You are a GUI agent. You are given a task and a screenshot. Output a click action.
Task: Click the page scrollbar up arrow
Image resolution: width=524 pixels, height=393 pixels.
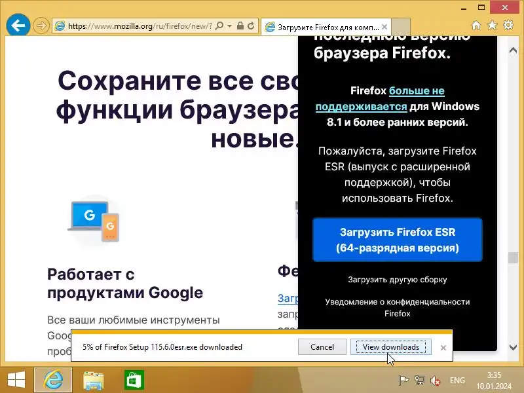coord(513,51)
